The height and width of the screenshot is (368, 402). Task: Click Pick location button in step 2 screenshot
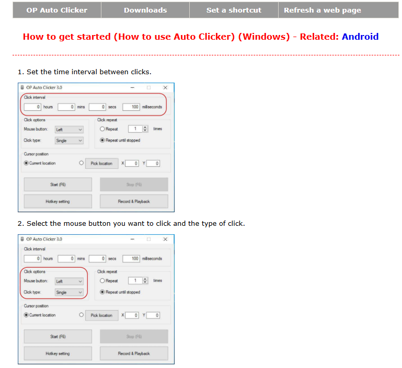pyautogui.click(x=102, y=315)
